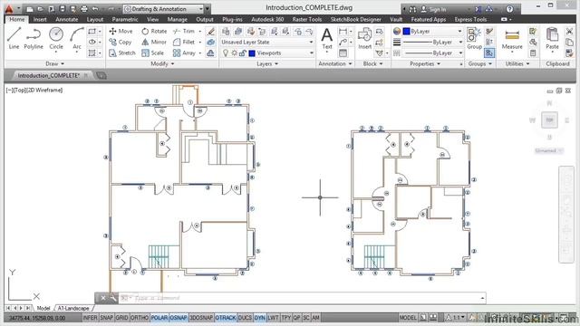580x326 pixels.
Task: Close the command line with X
Action: click(103, 298)
